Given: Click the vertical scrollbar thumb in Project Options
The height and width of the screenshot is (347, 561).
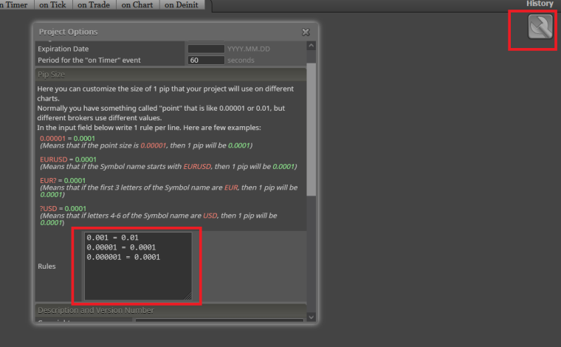Looking at the screenshot, I should click(x=311, y=129).
